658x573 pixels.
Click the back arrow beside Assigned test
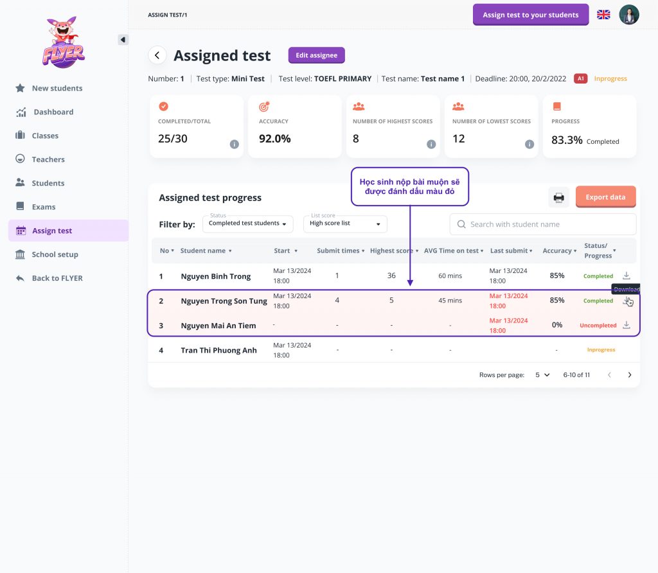(x=157, y=55)
